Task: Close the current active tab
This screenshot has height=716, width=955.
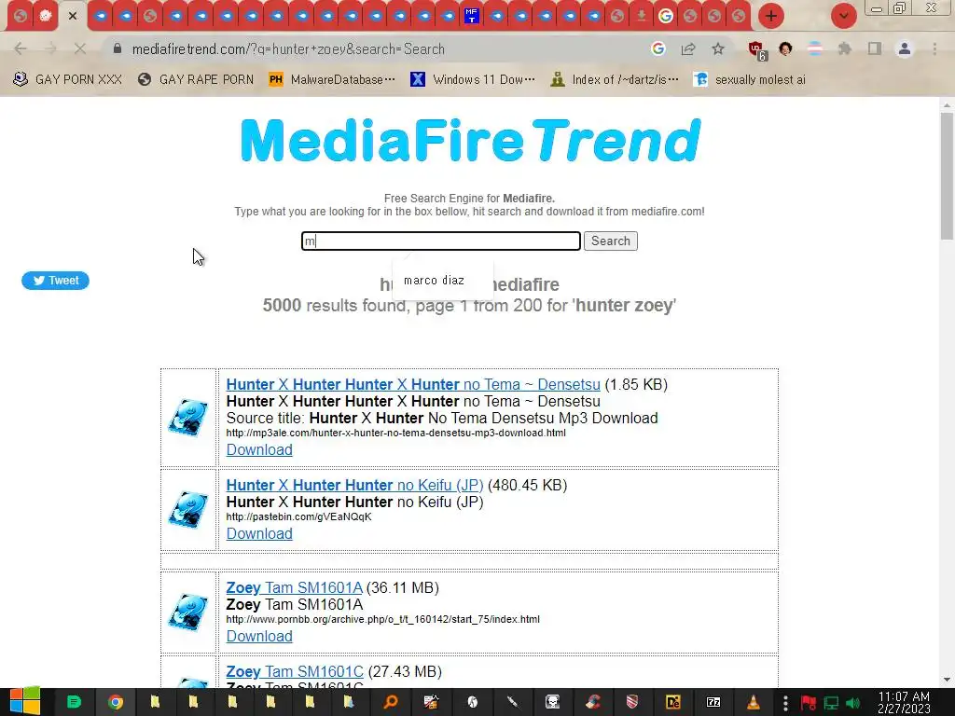Action: [73, 16]
